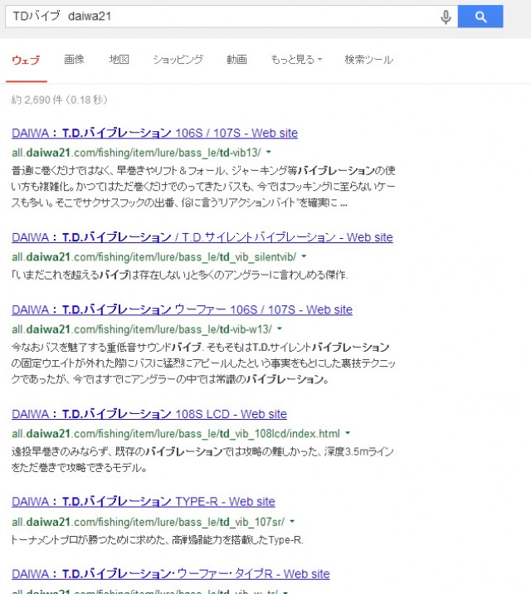This screenshot has height=594, width=531.
Task: Click the blue magnifier search button
Action: point(480,17)
